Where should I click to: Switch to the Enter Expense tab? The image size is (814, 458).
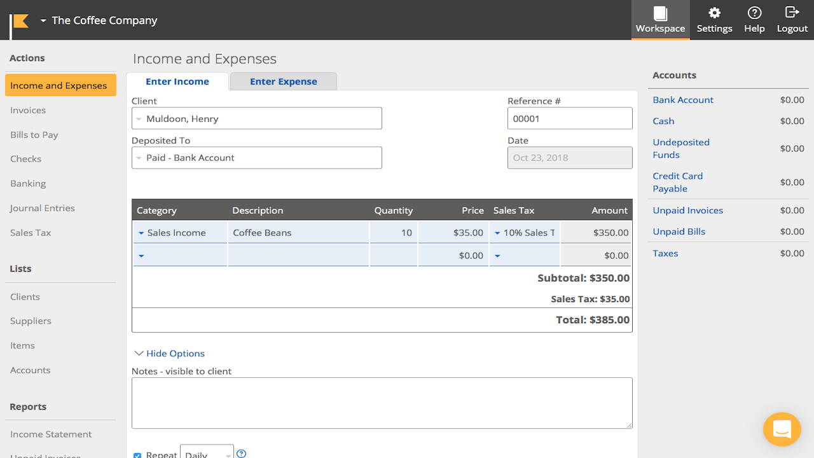point(284,81)
